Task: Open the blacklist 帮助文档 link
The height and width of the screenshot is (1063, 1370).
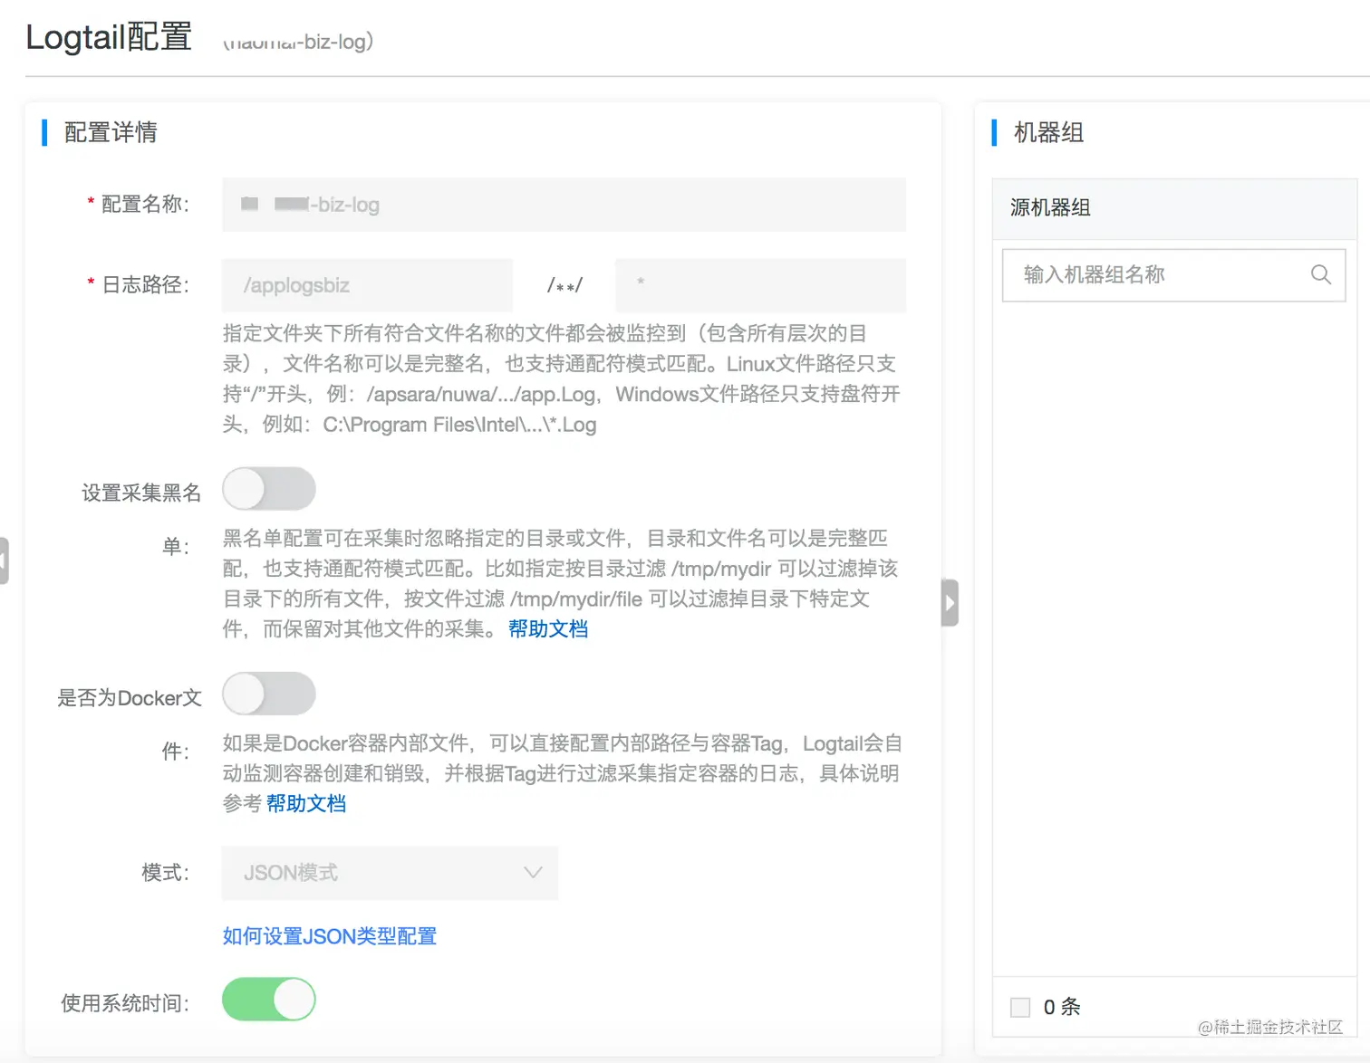Action: pos(547,628)
